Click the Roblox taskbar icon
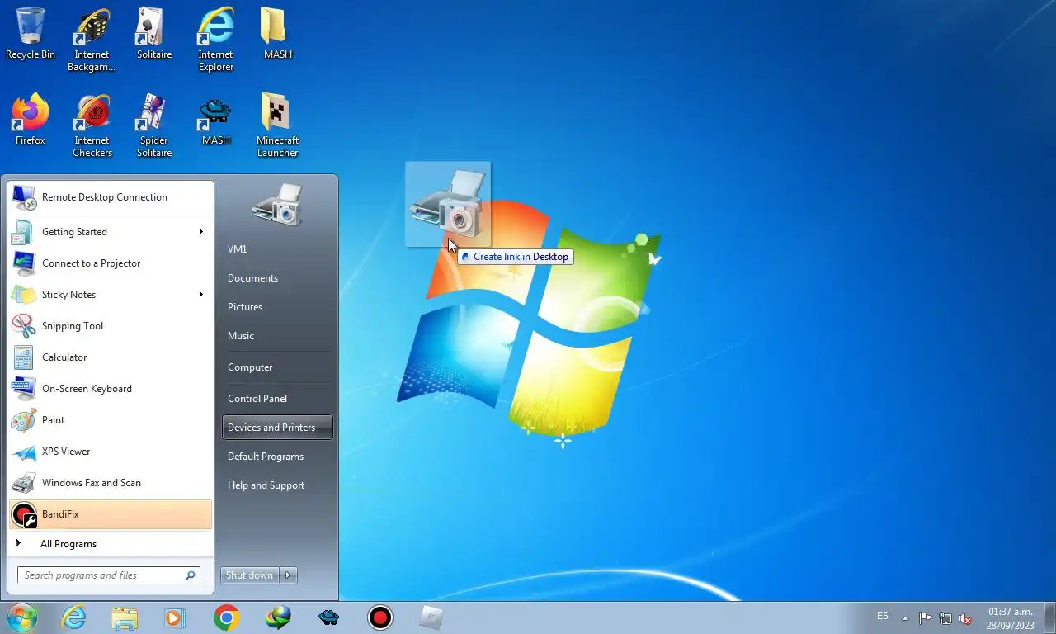Viewport: 1056px width, 634px height. 431,617
